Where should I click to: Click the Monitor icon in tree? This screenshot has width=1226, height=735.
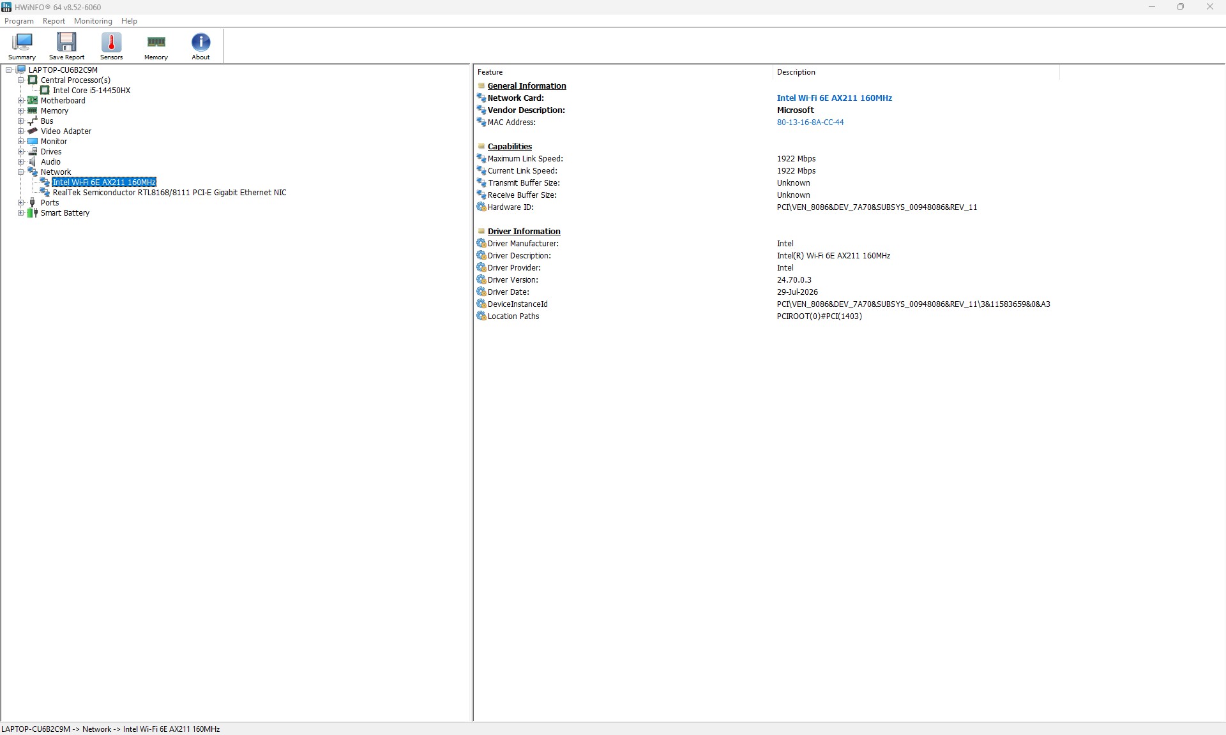click(33, 141)
